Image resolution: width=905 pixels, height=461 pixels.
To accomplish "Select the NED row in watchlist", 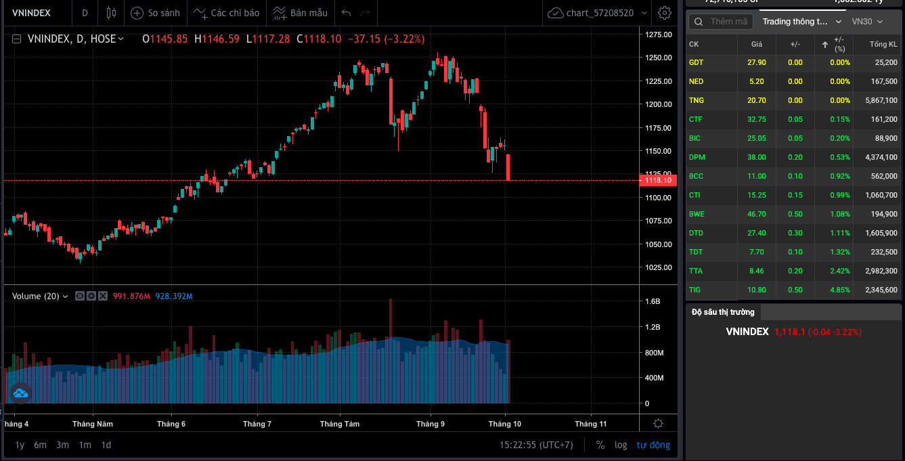I will point(794,81).
